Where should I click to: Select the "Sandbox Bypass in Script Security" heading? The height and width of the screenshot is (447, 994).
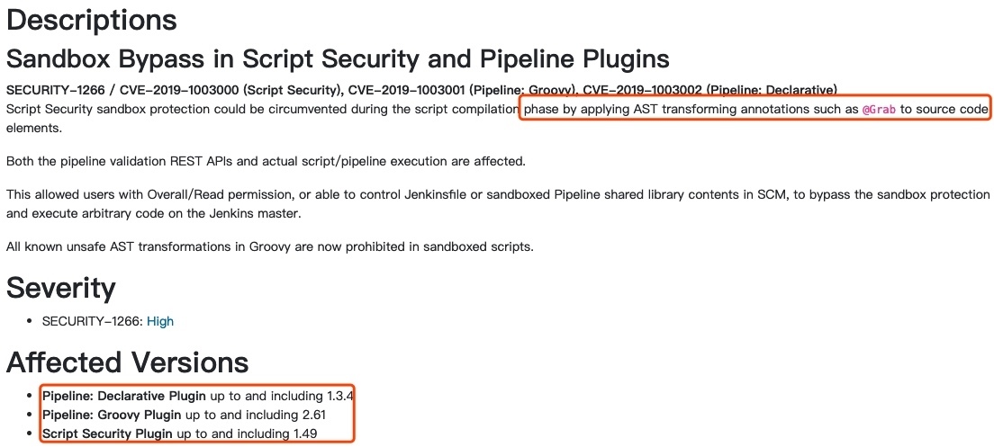(338, 59)
